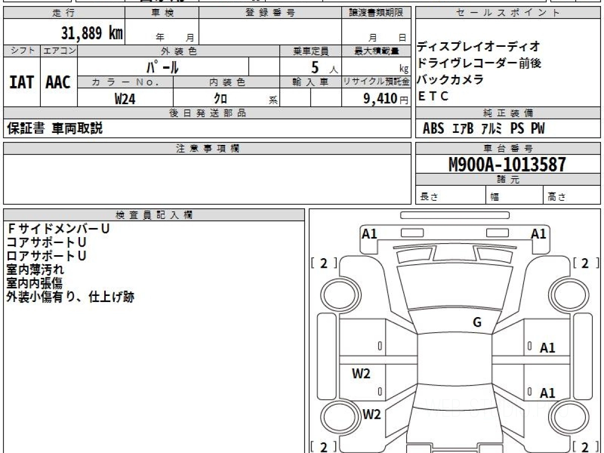The image size is (604, 453).
Task: Click the ディスプレイオーディオ sales point
Action: tap(479, 46)
